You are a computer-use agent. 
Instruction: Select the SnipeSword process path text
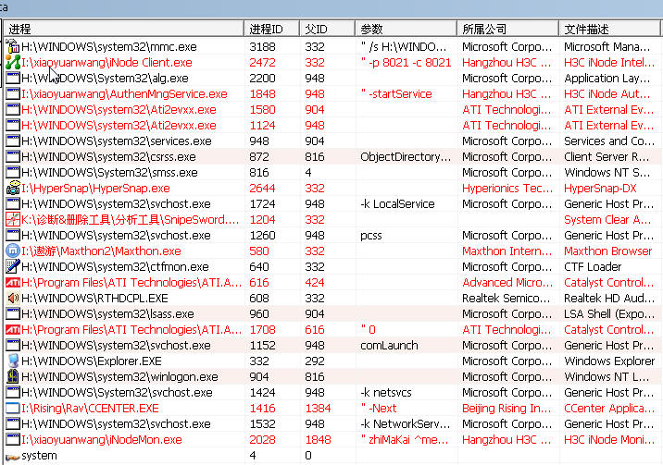click(131, 219)
